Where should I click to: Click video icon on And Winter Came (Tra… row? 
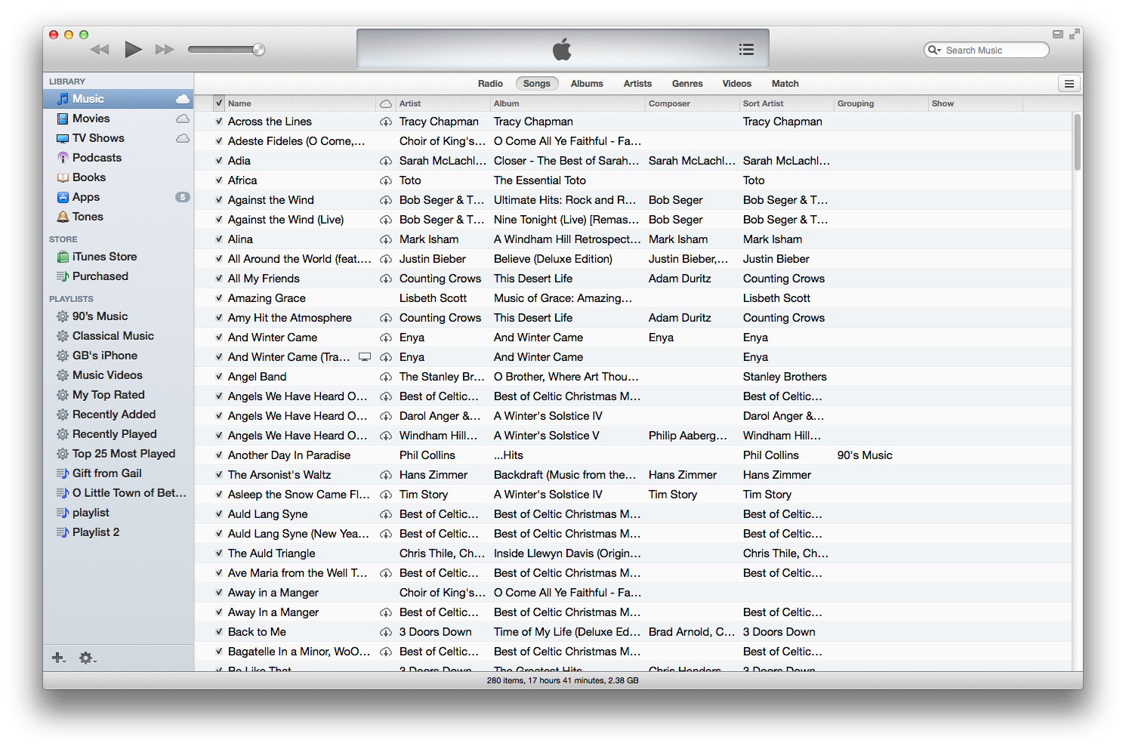(x=365, y=357)
